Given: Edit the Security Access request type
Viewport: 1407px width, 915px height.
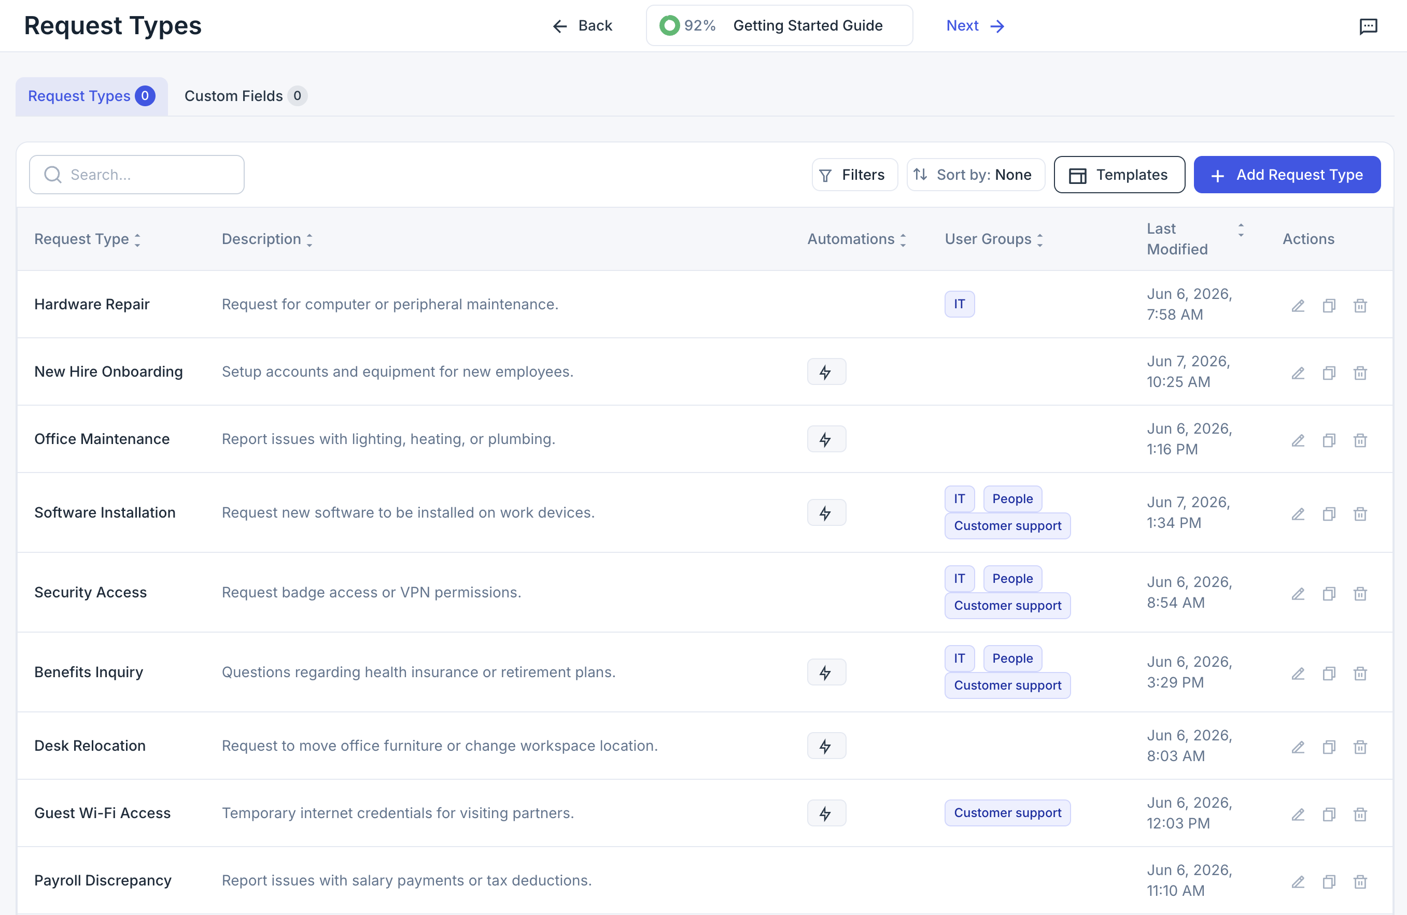Looking at the screenshot, I should click(x=1298, y=594).
